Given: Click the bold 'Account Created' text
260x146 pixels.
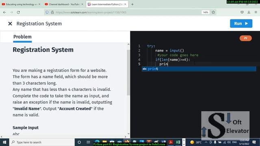Looking at the screenshot, I should 75,109.
